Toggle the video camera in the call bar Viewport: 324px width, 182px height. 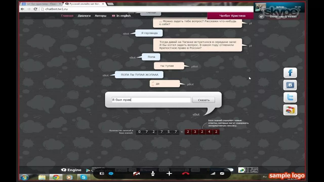(x=136, y=173)
